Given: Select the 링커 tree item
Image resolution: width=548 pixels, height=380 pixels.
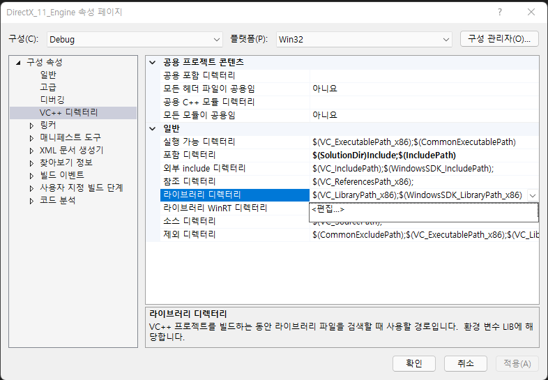Looking at the screenshot, I should tap(48, 125).
